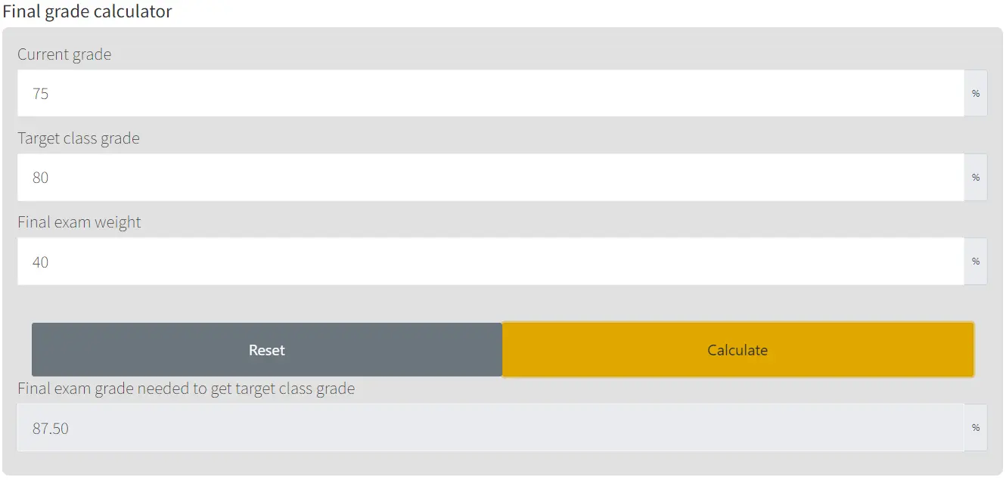Click the "Current grade" label text
The image size is (1006, 480).
click(64, 54)
